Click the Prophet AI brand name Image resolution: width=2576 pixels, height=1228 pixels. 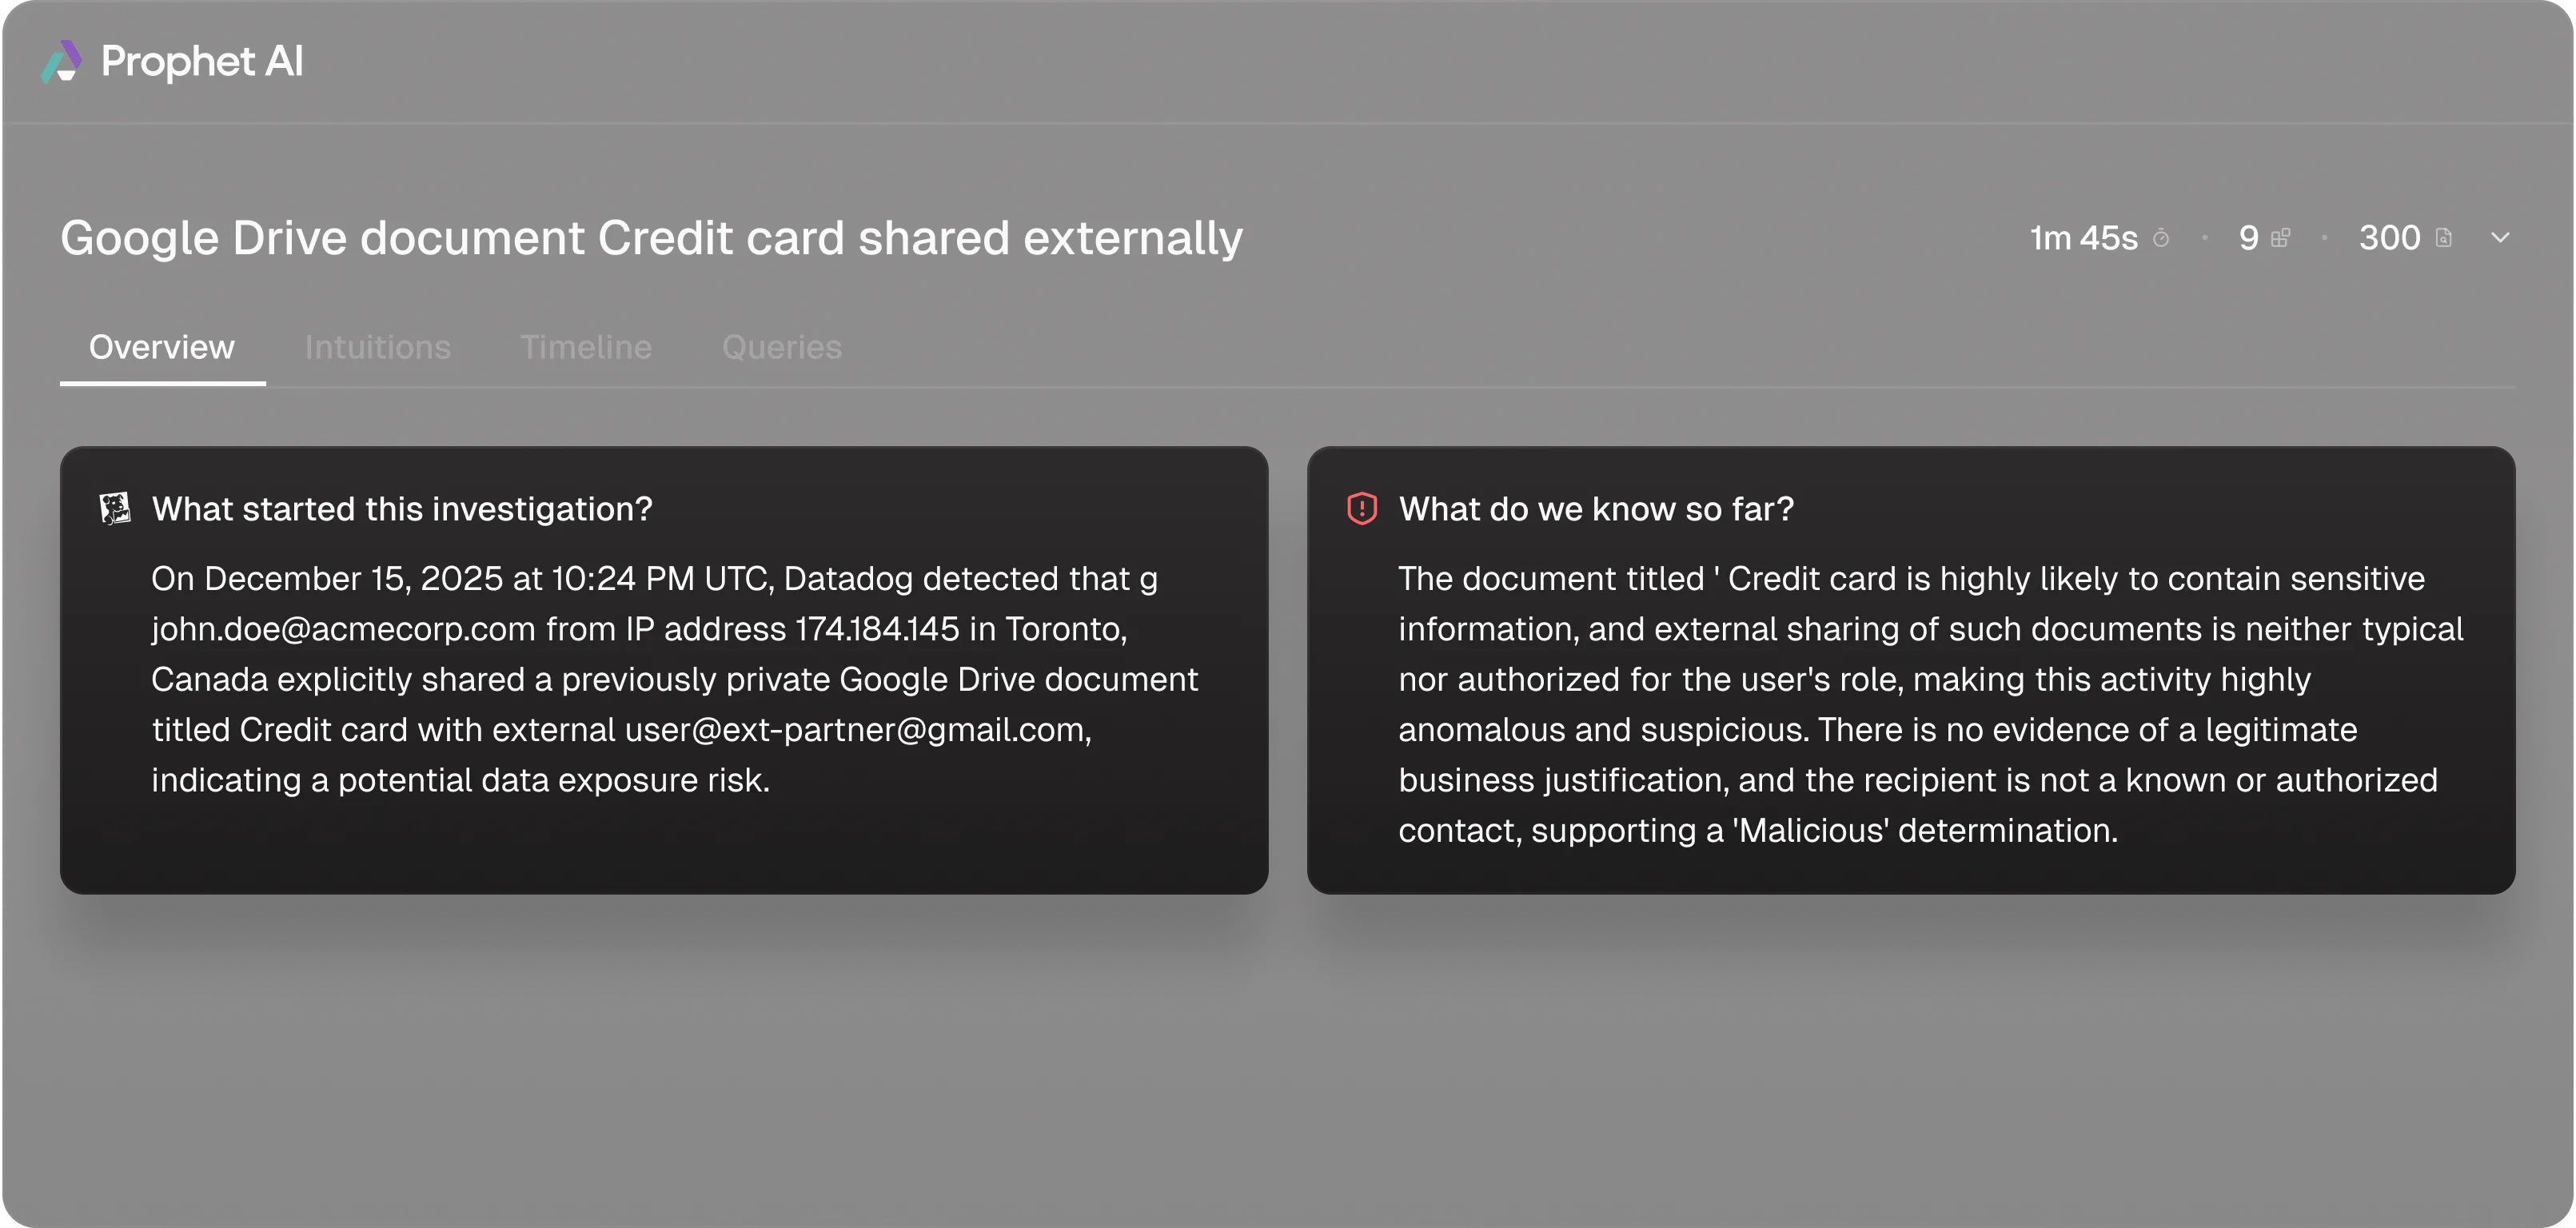coord(202,62)
